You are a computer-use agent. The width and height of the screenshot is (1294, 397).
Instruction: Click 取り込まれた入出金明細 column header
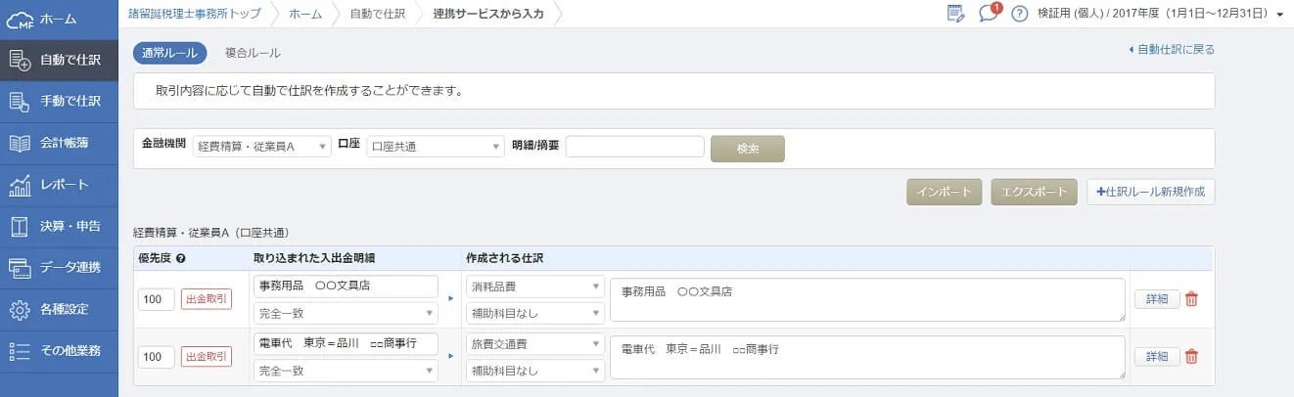coord(313,259)
